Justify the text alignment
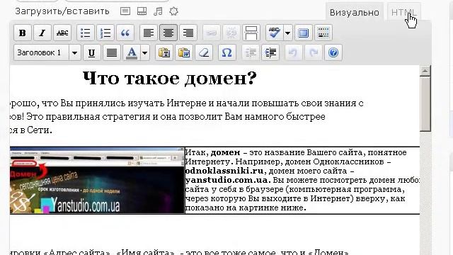This screenshot has width=453, height=255. click(112, 52)
